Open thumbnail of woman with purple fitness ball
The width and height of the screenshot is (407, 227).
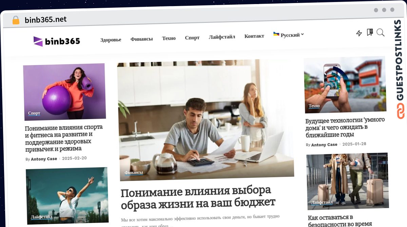pyautogui.click(x=64, y=92)
